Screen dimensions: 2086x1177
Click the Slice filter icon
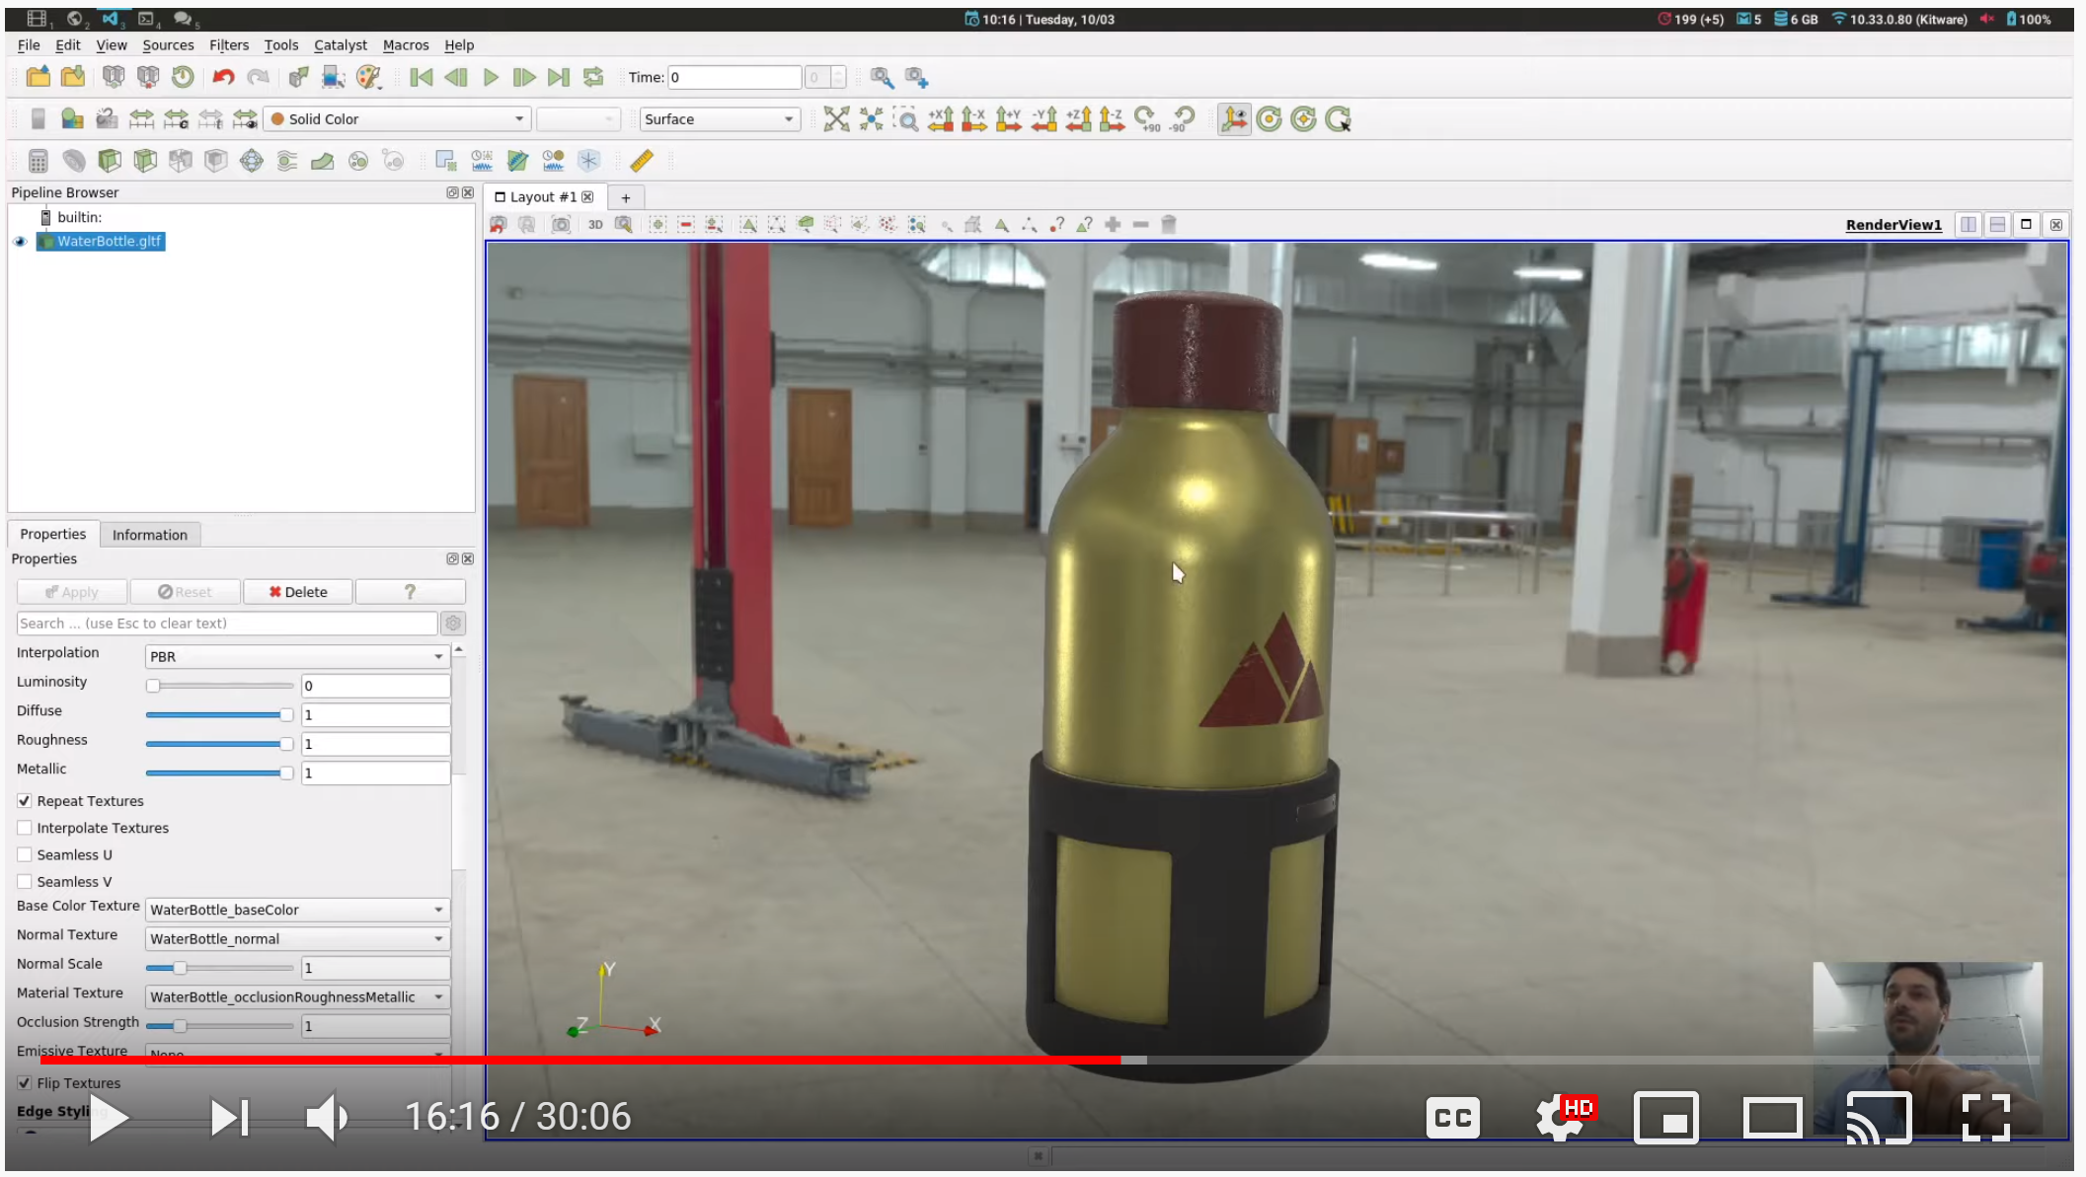pyautogui.click(x=145, y=161)
